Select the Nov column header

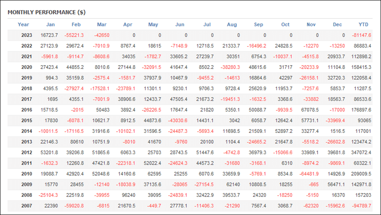coord(311,25)
